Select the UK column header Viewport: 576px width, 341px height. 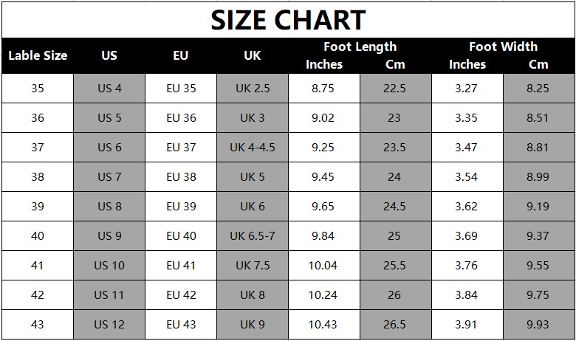tap(253, 55)
